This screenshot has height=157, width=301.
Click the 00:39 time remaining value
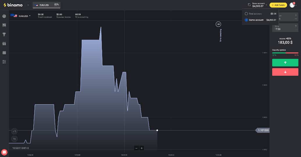78,14
